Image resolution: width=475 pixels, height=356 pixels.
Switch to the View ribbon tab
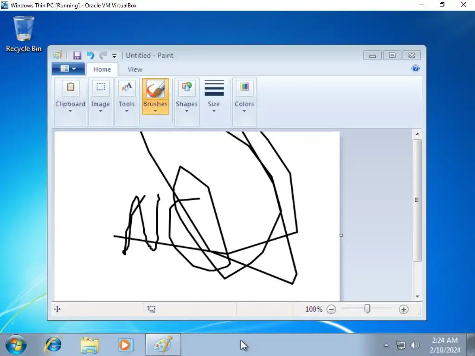(135, 70)
